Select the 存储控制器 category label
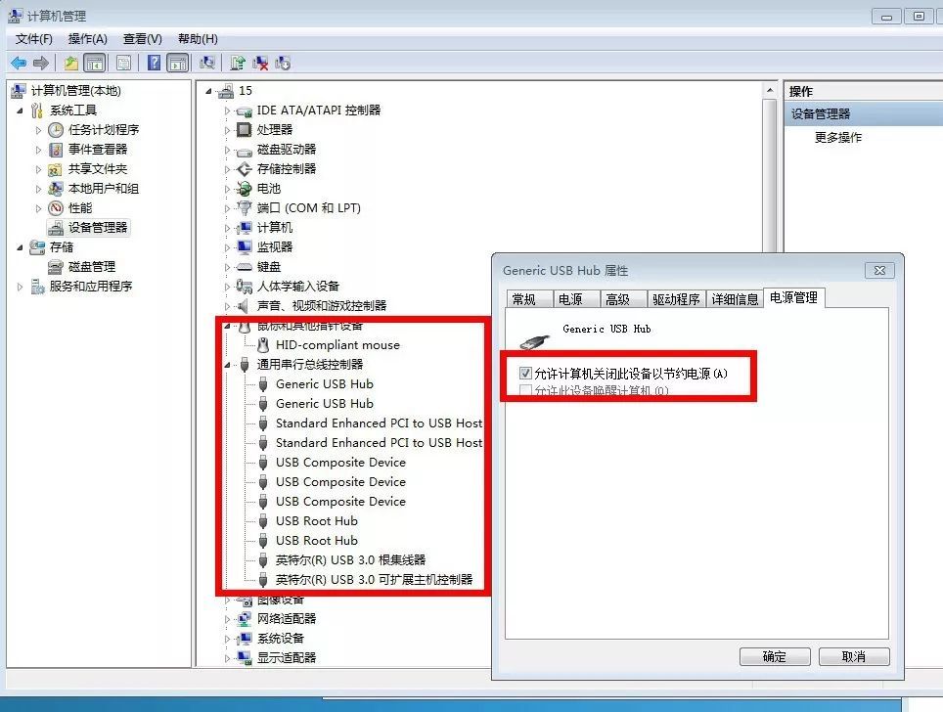Screen dimensions: 943x712 tap(287, 169)
